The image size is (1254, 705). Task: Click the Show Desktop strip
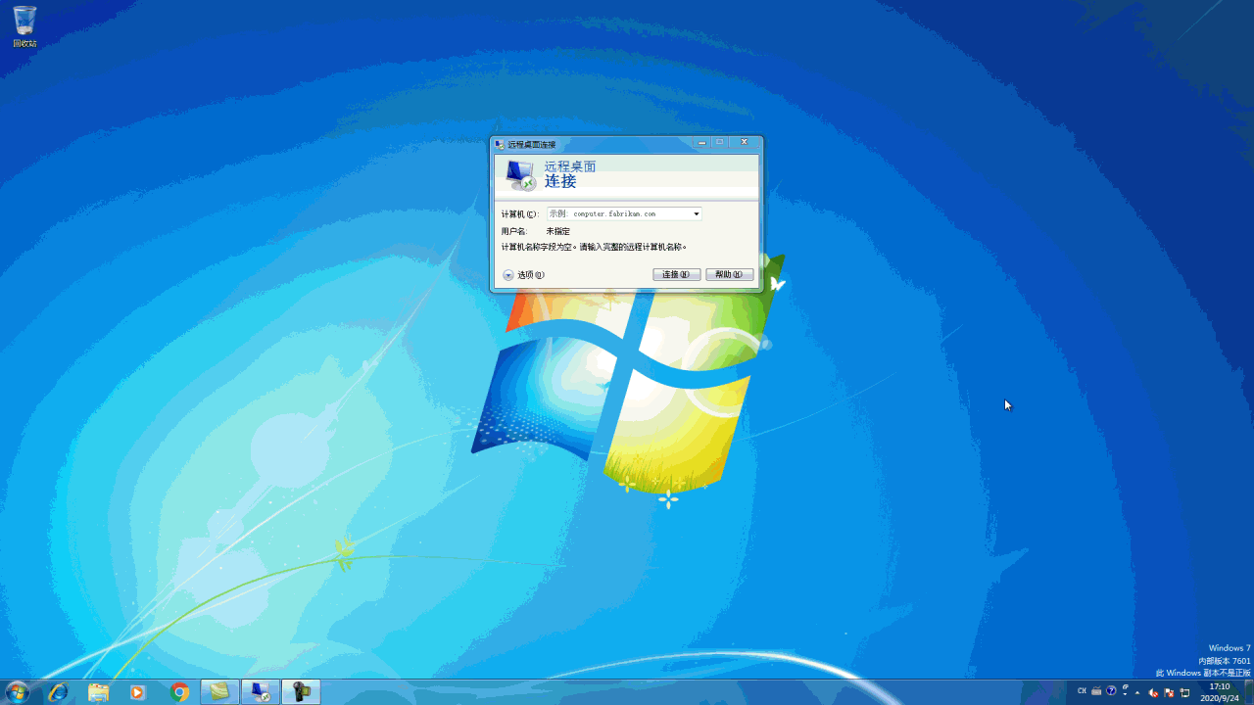pos(1248,692)
